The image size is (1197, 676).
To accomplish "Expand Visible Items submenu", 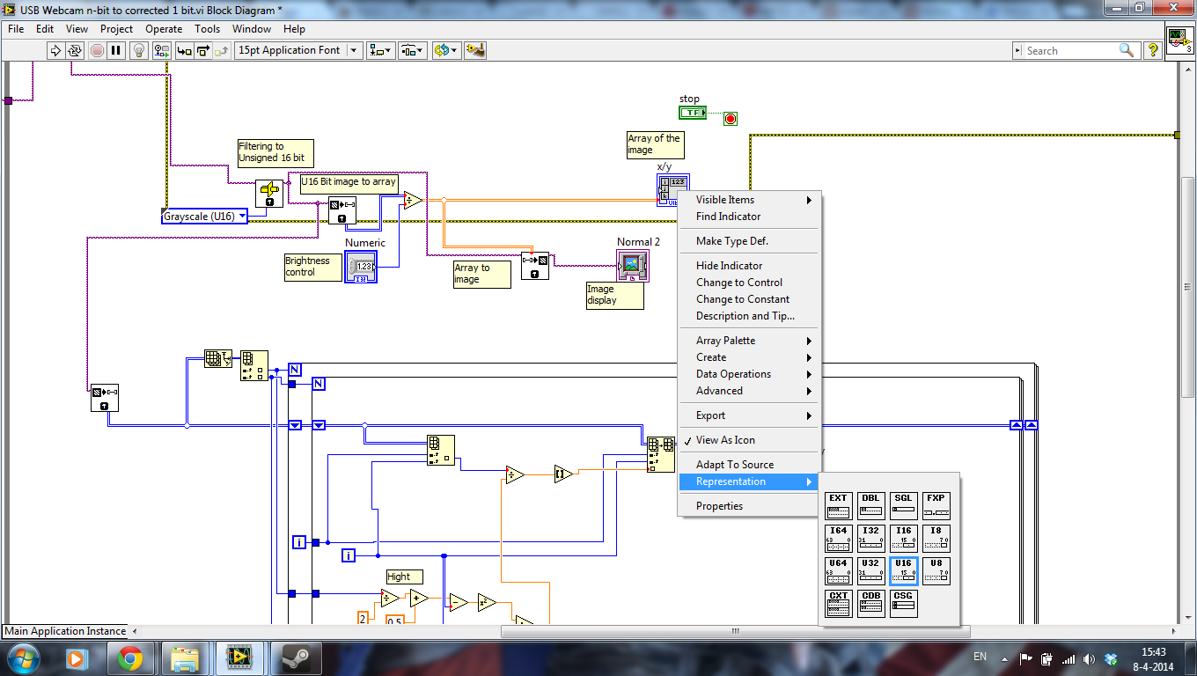I will 750,200.
